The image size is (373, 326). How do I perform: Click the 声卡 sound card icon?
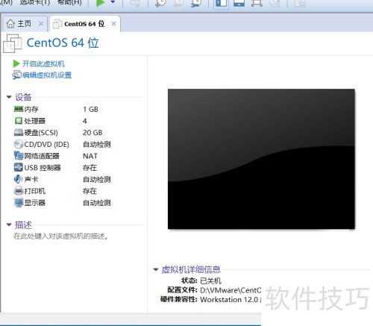pos(19,179)
